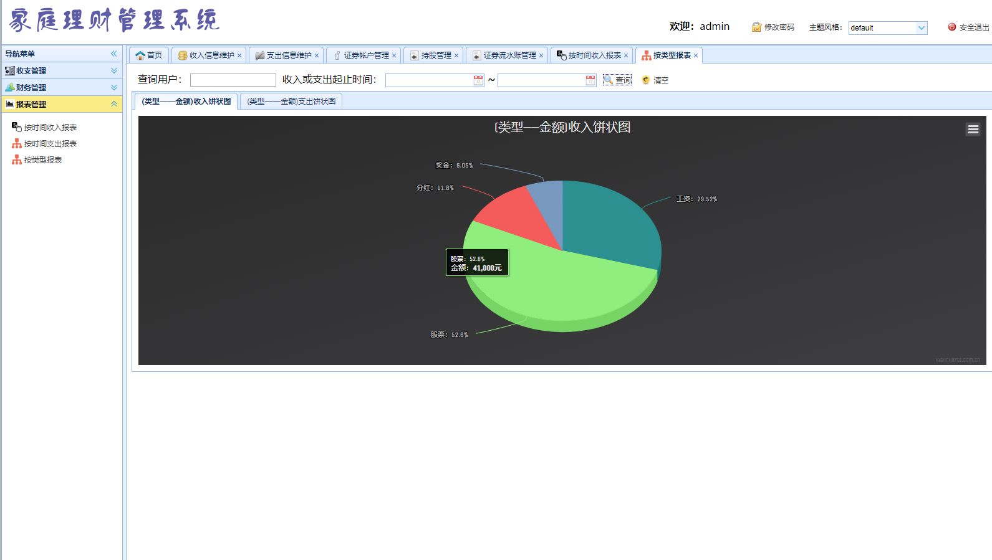
Task: Click the 家庭理财管理系统 header title
Action: [115, 21]
